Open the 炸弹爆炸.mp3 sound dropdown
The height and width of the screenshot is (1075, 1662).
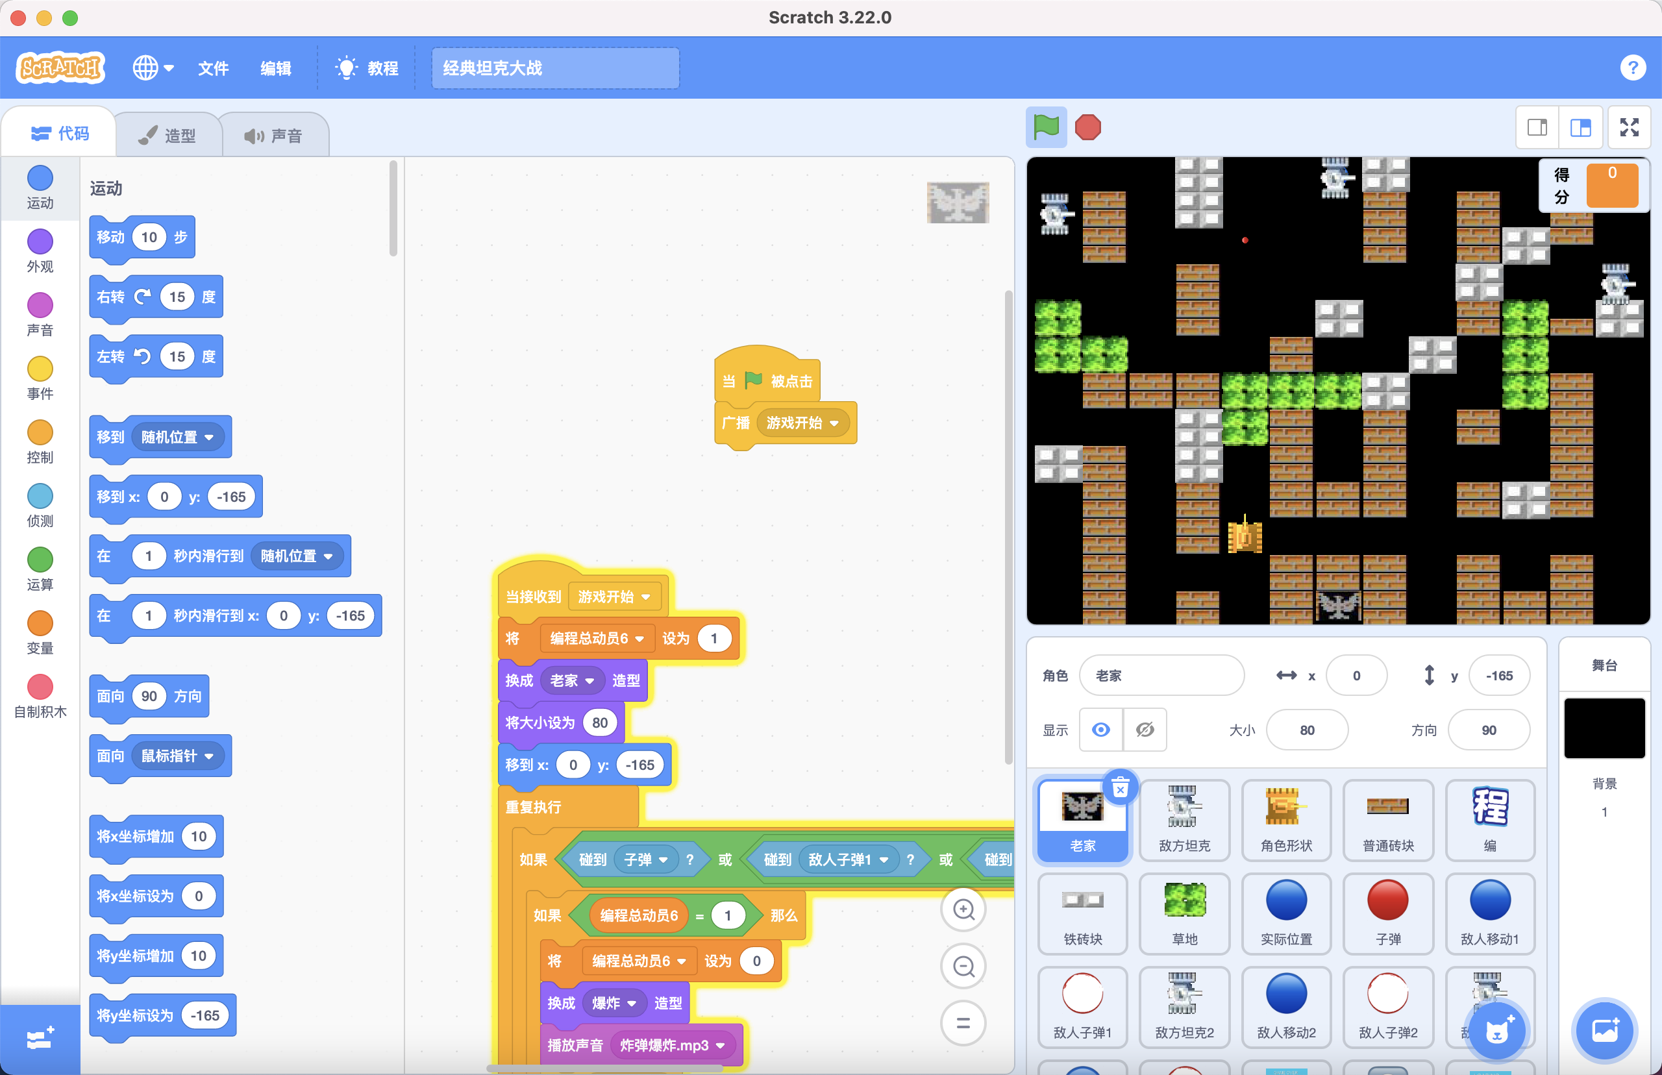coord(672,1045)
